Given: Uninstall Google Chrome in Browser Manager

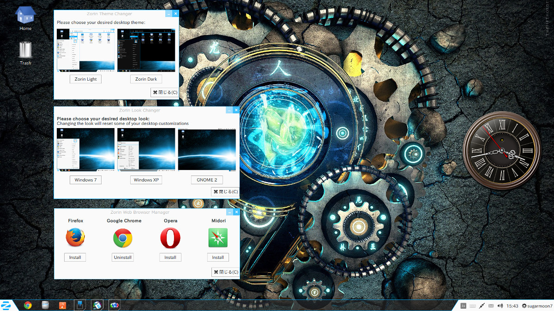Looking at the screenshot, I should 123,258.
